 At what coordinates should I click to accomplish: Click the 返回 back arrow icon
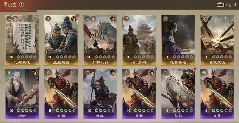click(x=221, y=4)
